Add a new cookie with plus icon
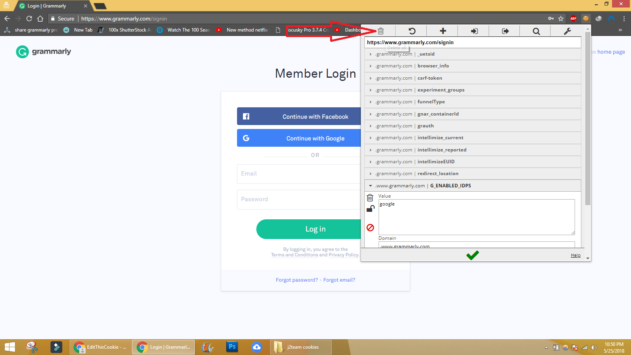631x355 pixels. (443, 31)
